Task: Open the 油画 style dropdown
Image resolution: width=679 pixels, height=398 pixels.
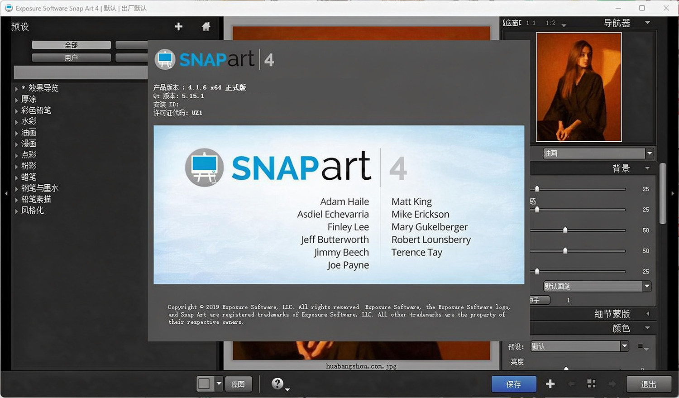Action: pyautogui.click(x=598, y=153)
